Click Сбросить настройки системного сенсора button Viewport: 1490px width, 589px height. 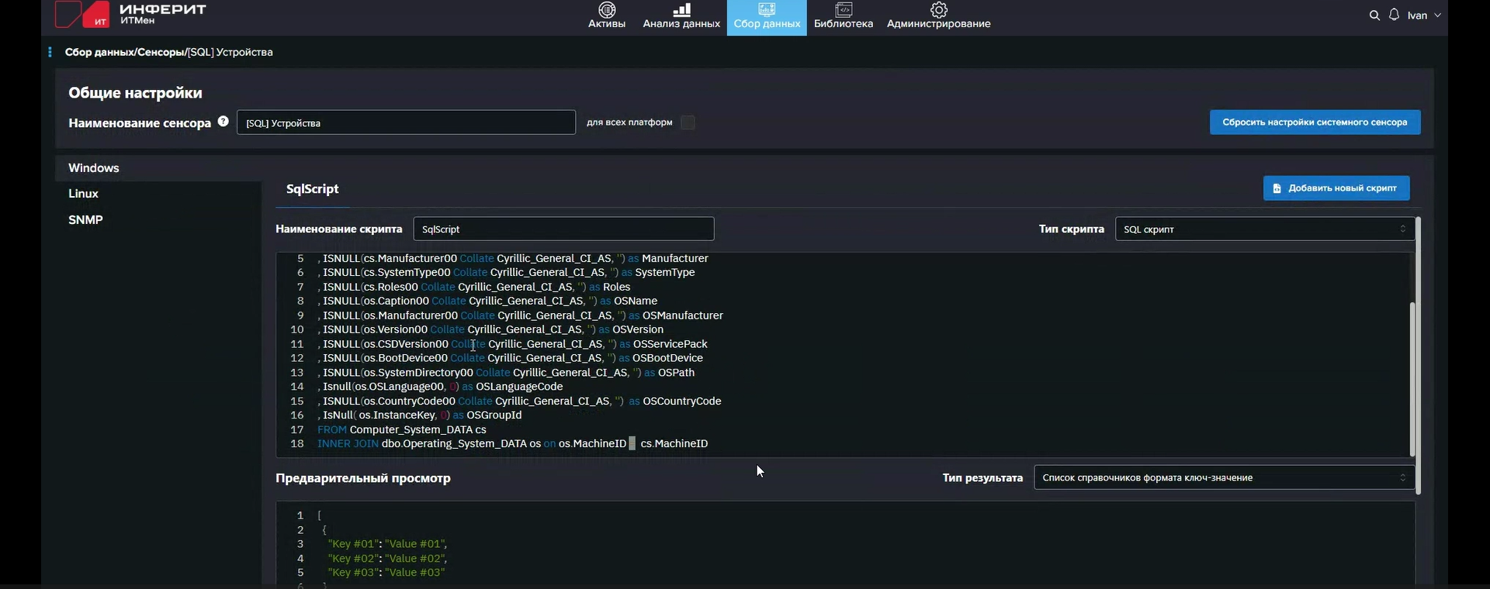pos(1315,122)
